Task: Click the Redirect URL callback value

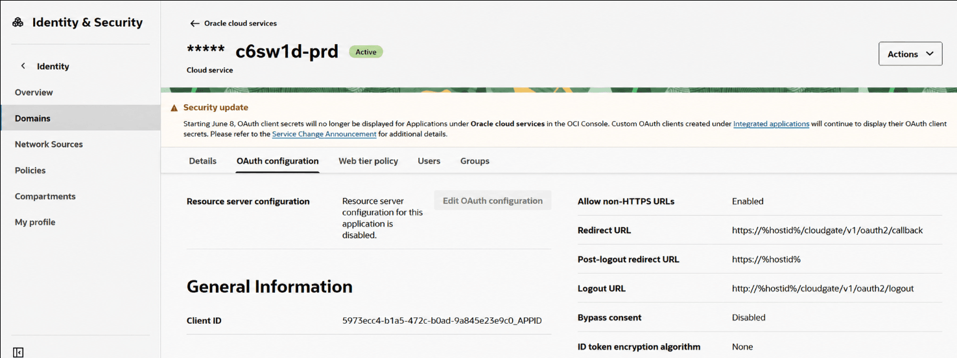Action: coord(827,230)
